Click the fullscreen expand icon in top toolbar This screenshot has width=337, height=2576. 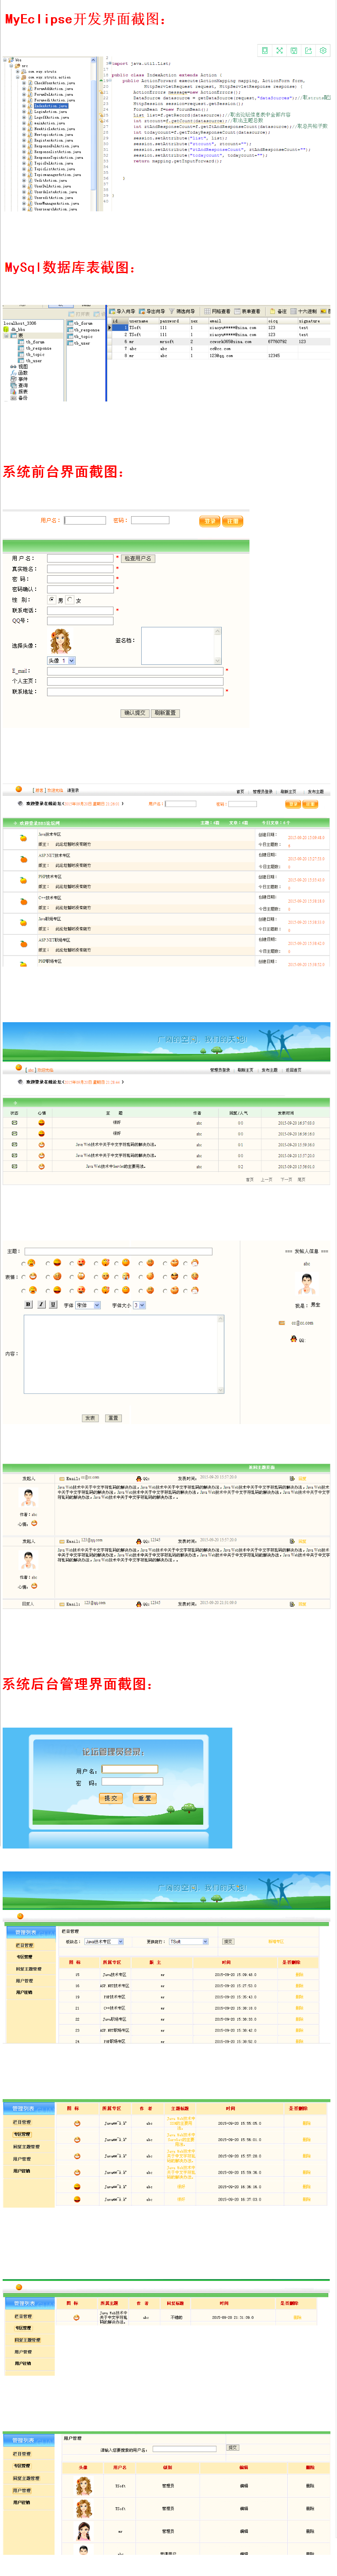click(x=279, y=50)
